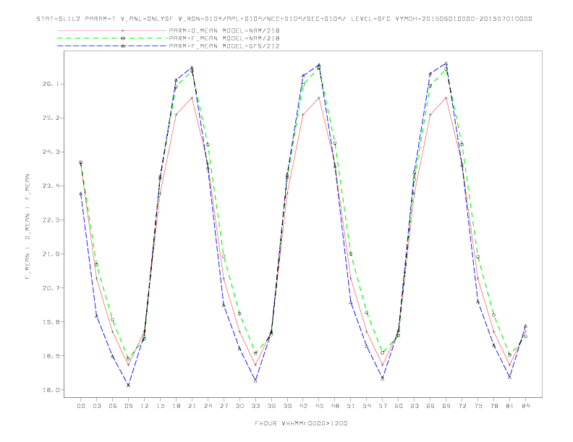Click x-axis forecast hour label 57

click(x=383, y=406)
